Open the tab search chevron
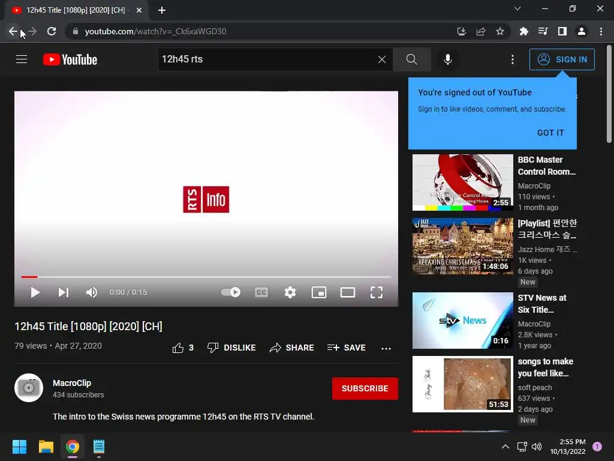Viewport: 614px width, 461px height. click(x=517, y=8)
